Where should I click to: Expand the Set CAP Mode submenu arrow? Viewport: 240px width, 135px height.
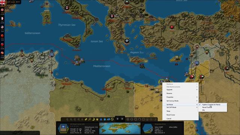(x=197, y=107)
